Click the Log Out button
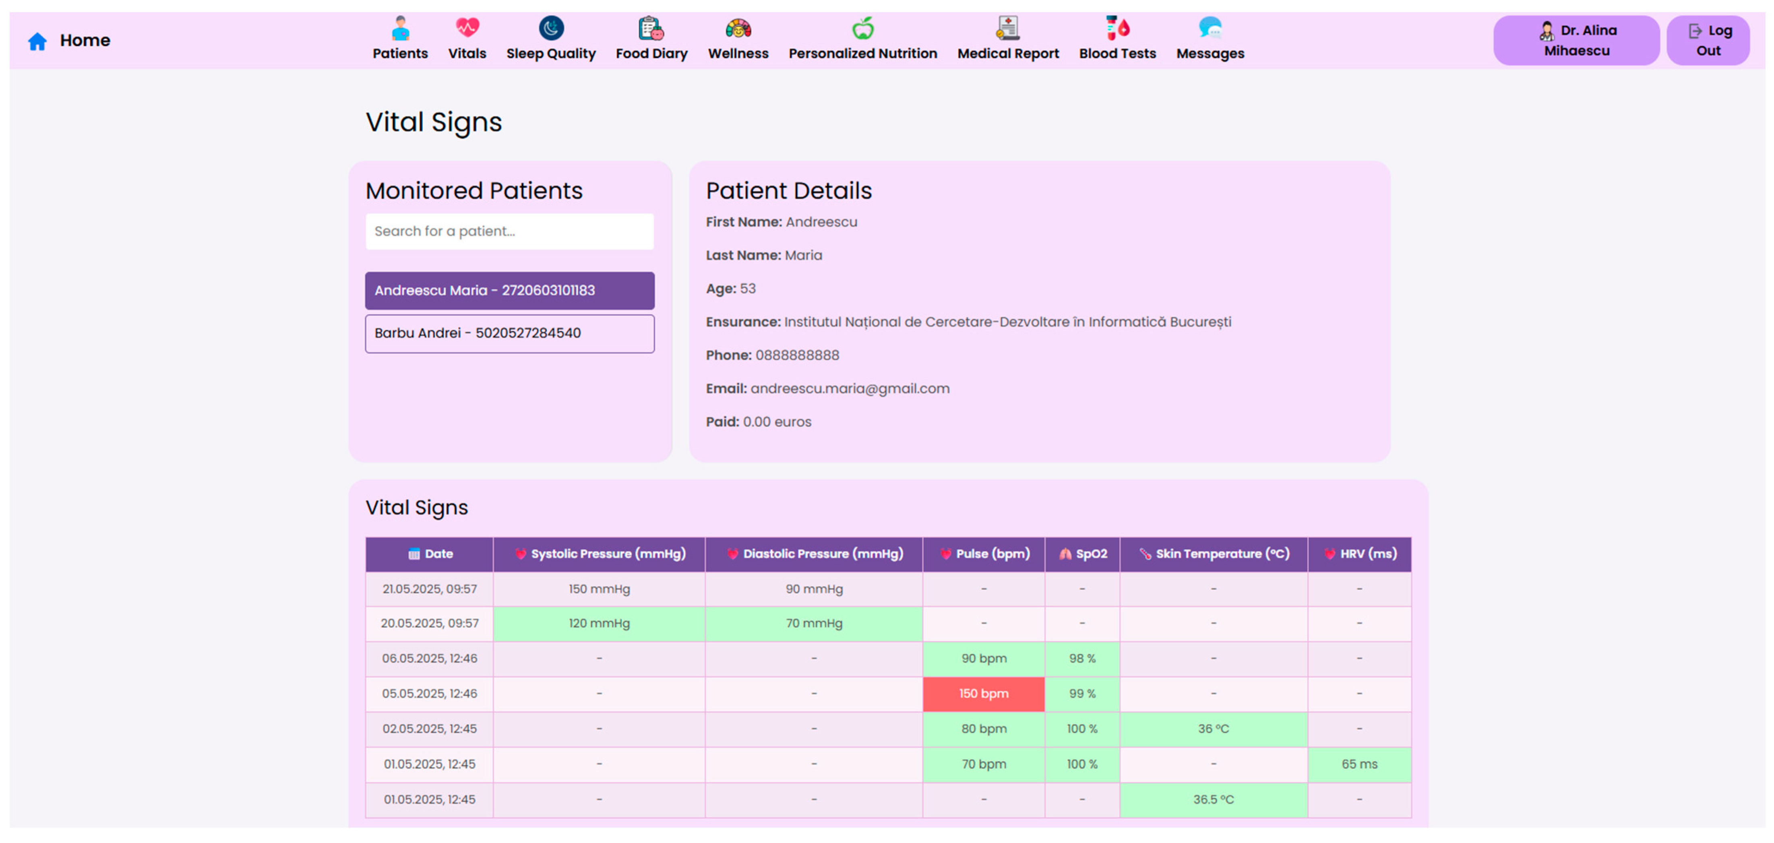 pos(1707,41)
